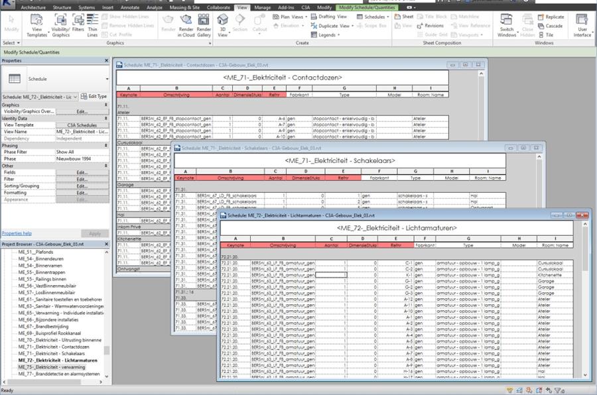597x395 pixels.
Task: Open the Properties help link
Action: click(x=17, y=233)
